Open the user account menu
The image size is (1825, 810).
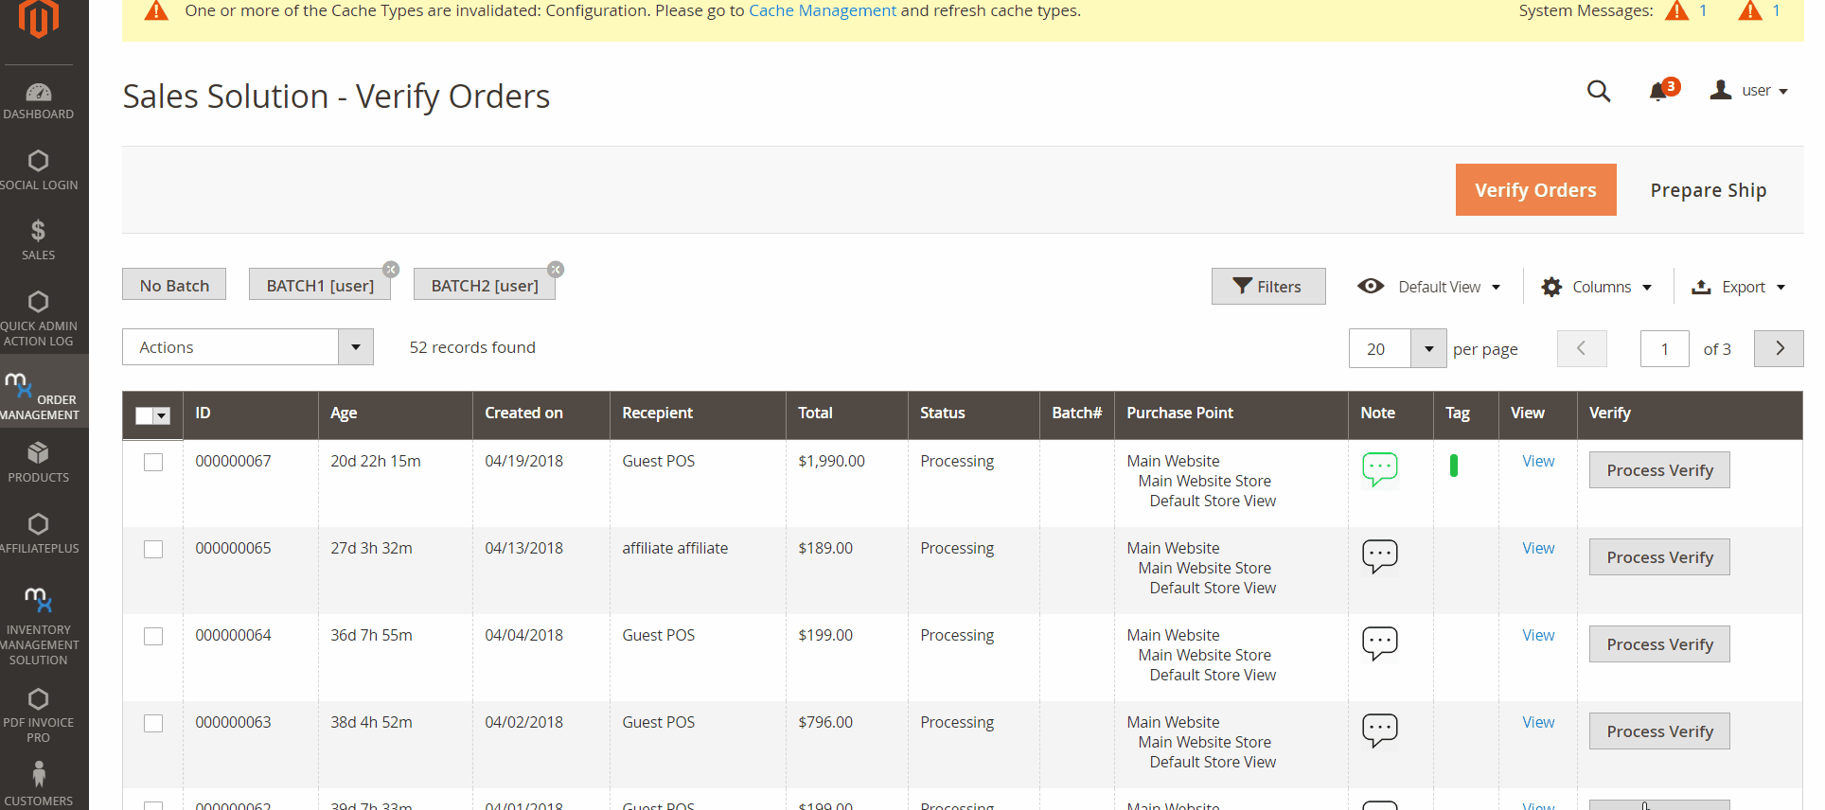click(1749, 91)
